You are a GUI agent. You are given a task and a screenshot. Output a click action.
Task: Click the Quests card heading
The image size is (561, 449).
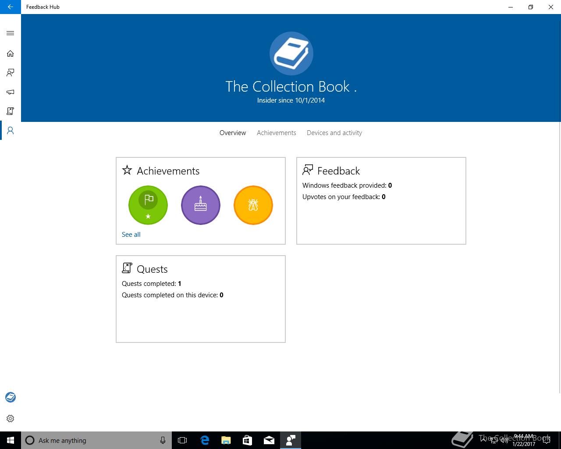pos(152,269)
